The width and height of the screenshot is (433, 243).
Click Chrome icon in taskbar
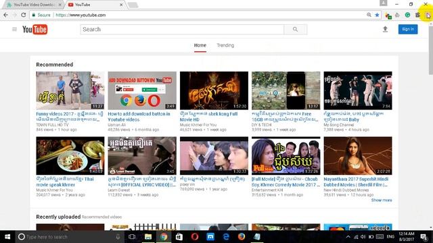pos(164,237)
